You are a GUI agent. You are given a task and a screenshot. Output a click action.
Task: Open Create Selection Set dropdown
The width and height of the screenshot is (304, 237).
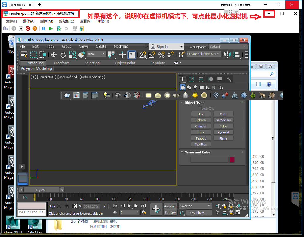pyautogui.click(x=203, y=54)
